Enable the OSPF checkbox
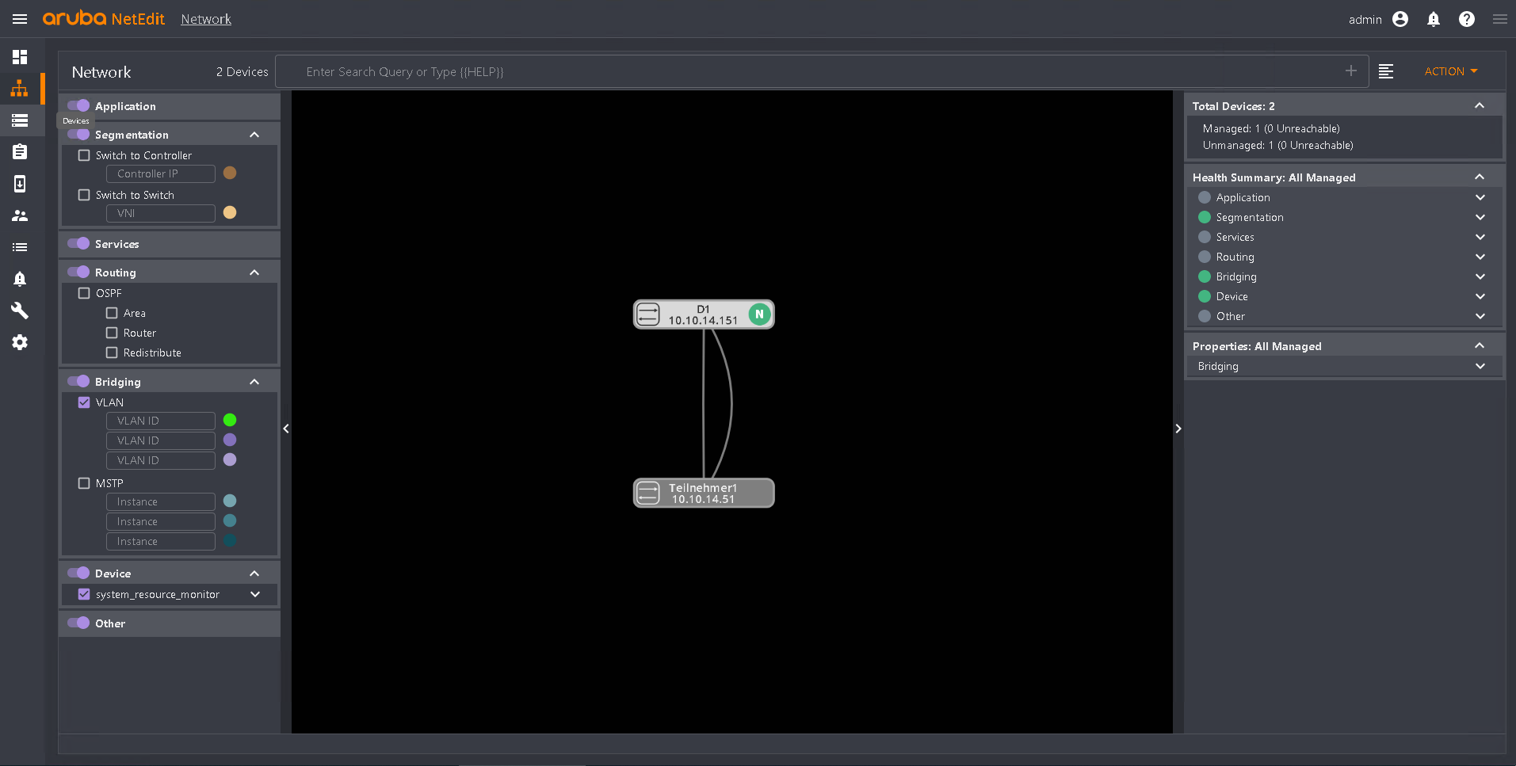Image resolution: width=1516 pixels, height=766 pixels. [x=84, y=293]
